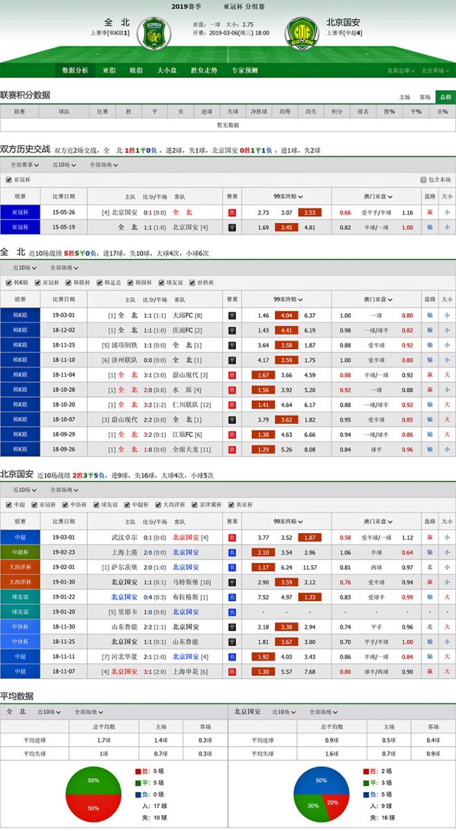
Task: Click the 韩K联 league tag for 19-03-01
Action: point(20,315)
